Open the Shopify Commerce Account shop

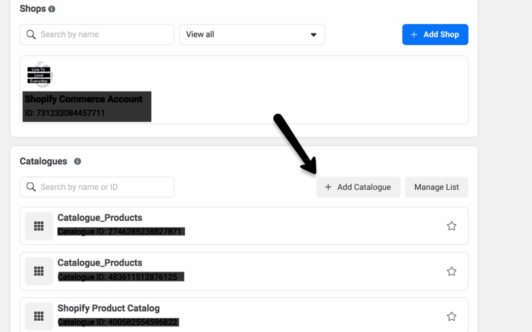click(x=84, y=99)
